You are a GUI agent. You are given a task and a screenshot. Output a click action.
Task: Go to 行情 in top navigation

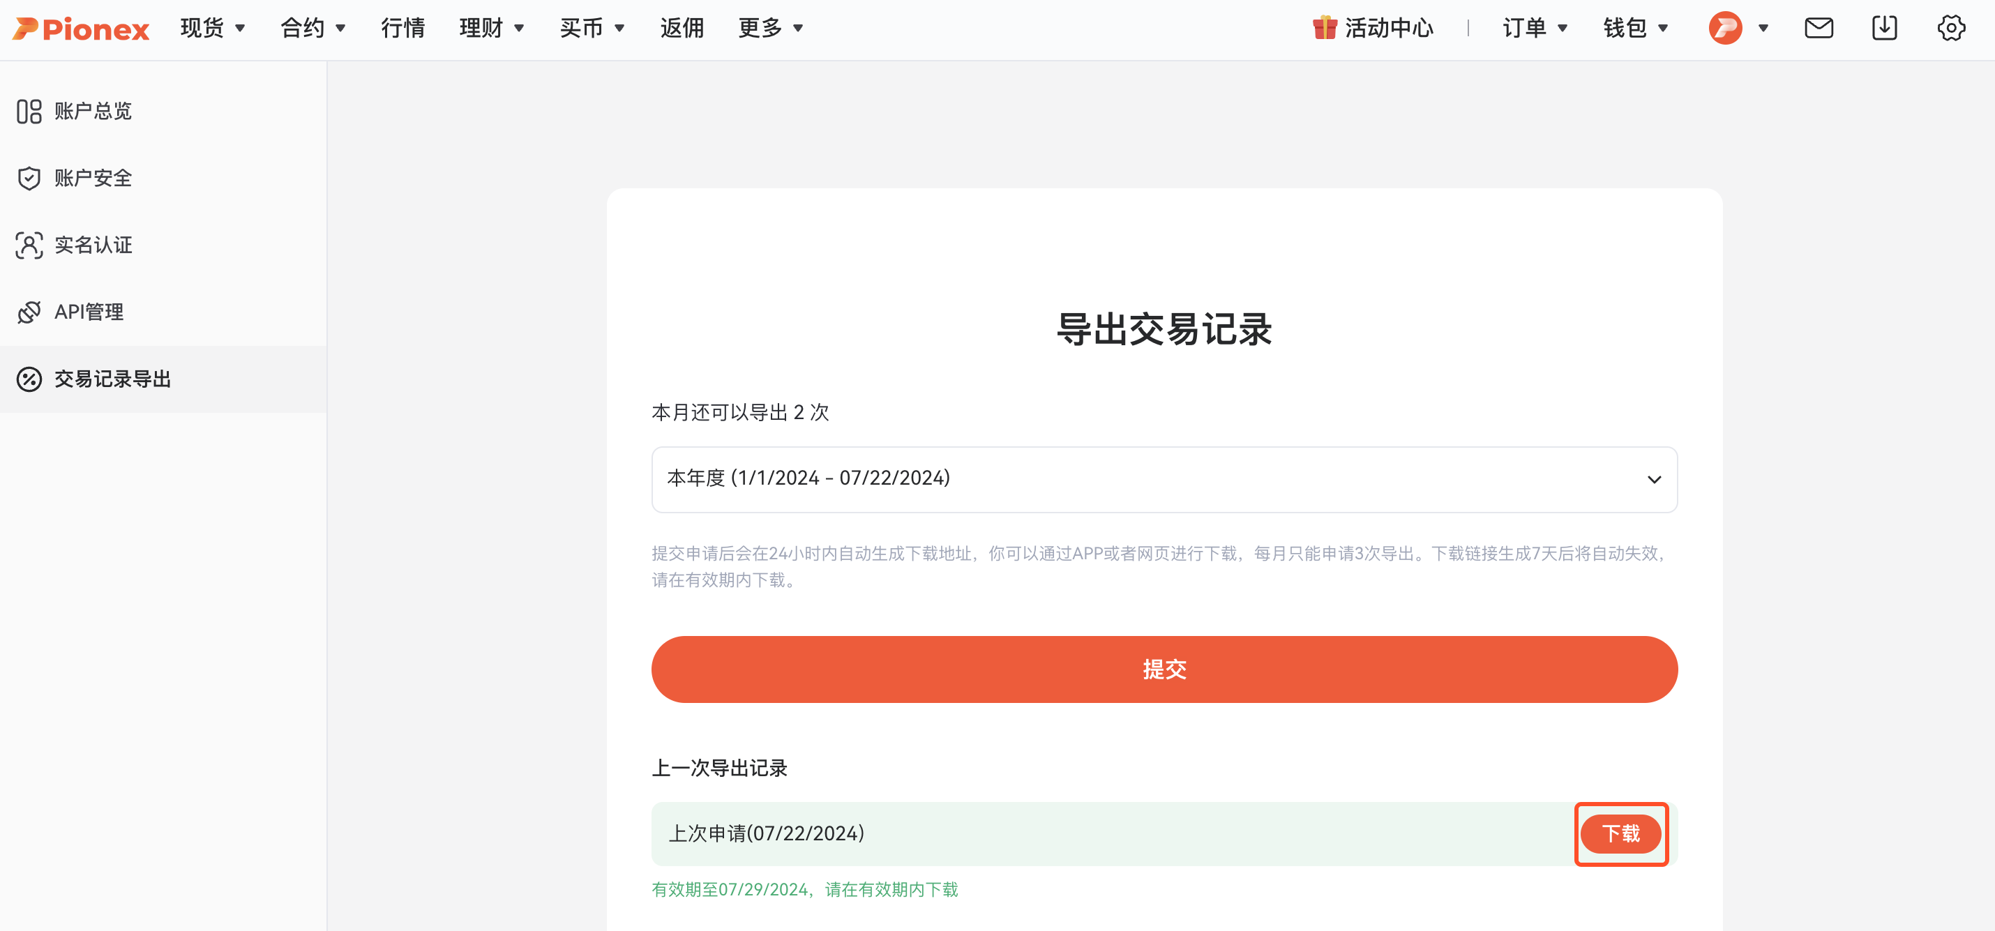(x=402, y=28)
